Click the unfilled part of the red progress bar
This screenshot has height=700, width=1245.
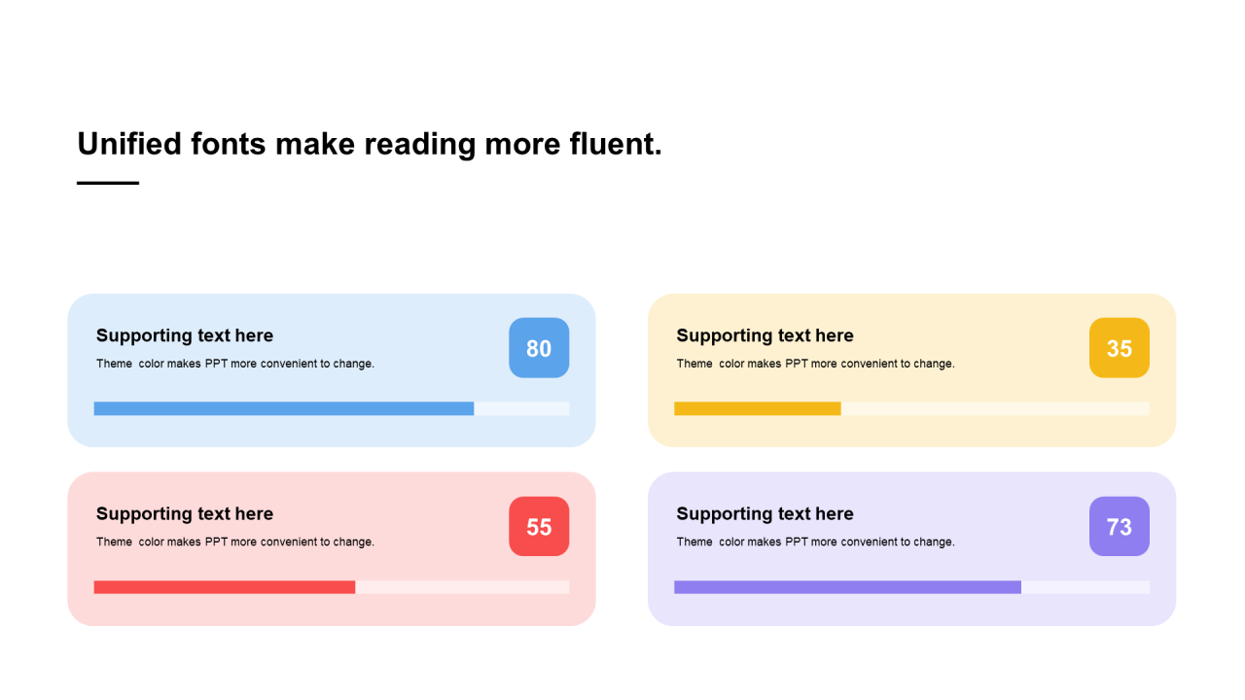tap(462, 587)
